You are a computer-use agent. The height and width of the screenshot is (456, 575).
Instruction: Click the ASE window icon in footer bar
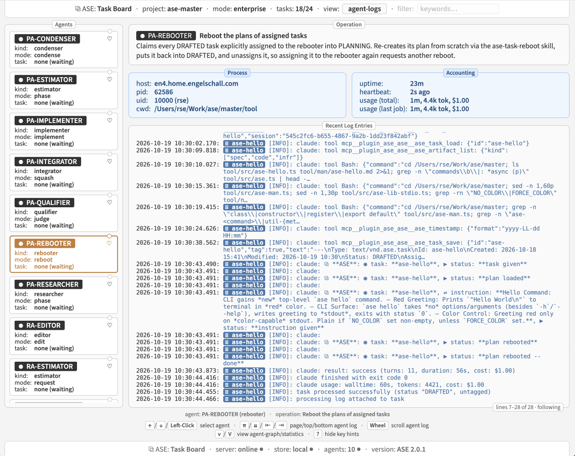coord(151,449)
